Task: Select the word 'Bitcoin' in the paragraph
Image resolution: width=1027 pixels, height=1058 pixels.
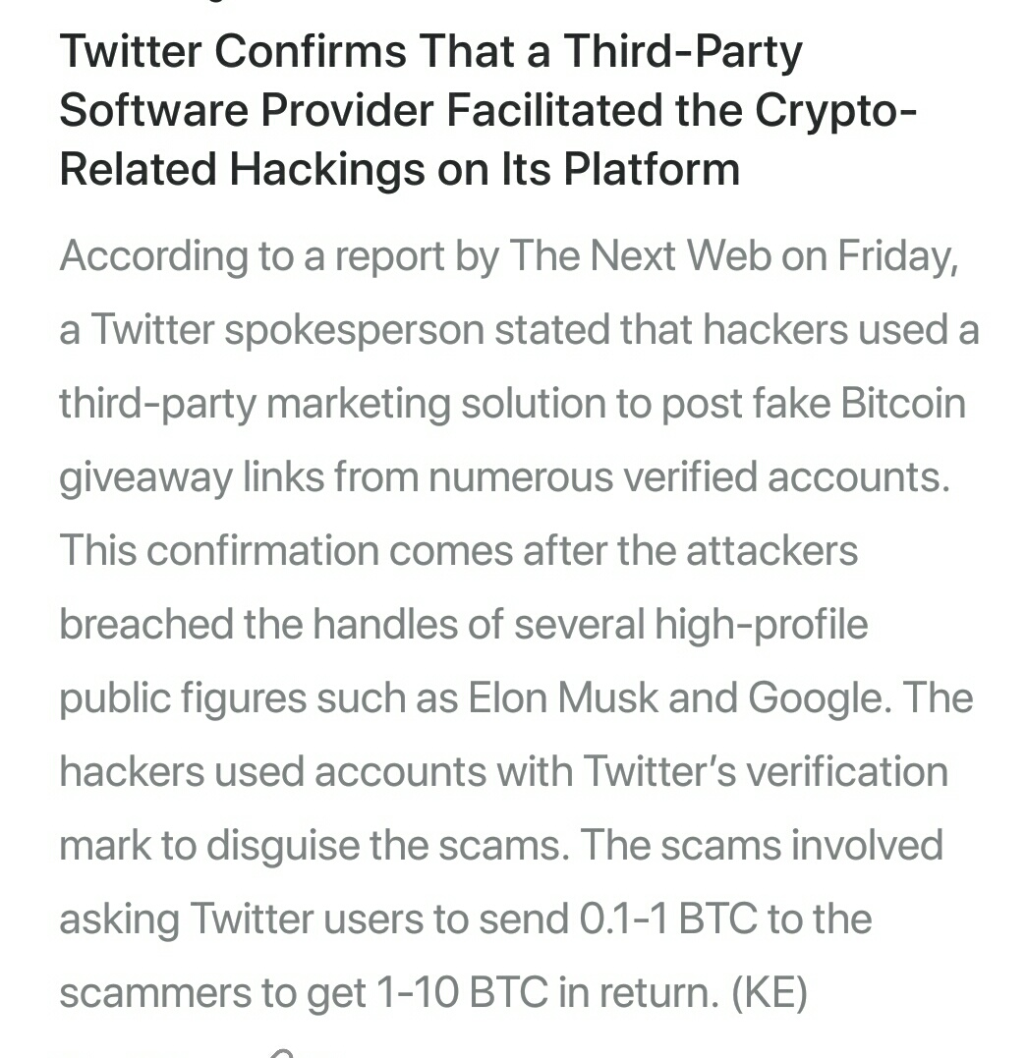Action: pyautogui.click(x=903, y=403)
